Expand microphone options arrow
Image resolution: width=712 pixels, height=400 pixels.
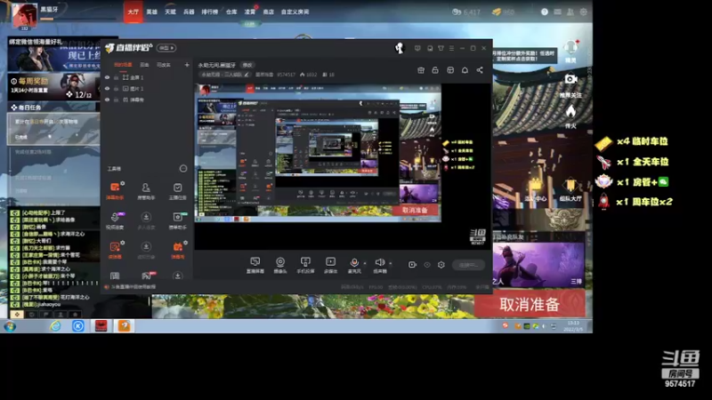(x=365, y=263)
